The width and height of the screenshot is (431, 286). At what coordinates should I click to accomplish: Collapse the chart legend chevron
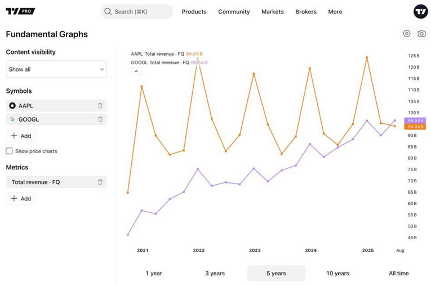pyautogui.click(x=136, y=71)
